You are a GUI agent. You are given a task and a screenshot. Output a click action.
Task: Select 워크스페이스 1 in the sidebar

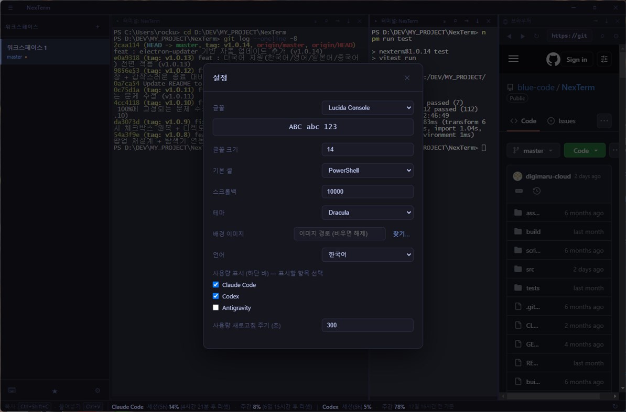tap(55, 51)
